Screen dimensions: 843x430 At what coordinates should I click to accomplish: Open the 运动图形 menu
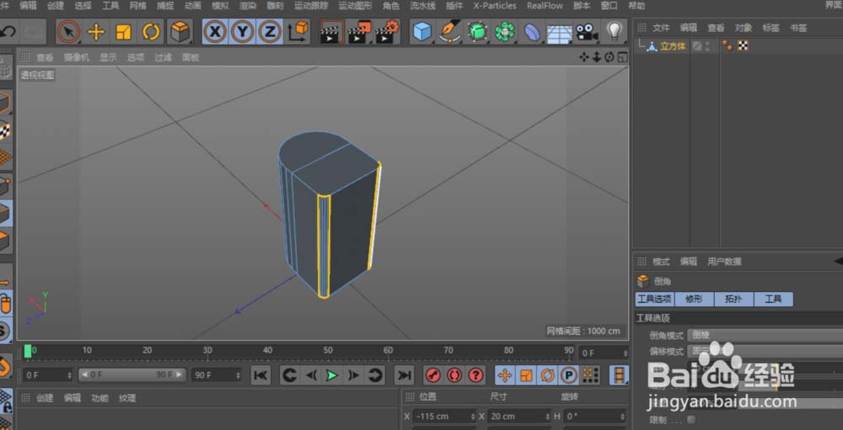pyautogui.click(x=354, y=5)
